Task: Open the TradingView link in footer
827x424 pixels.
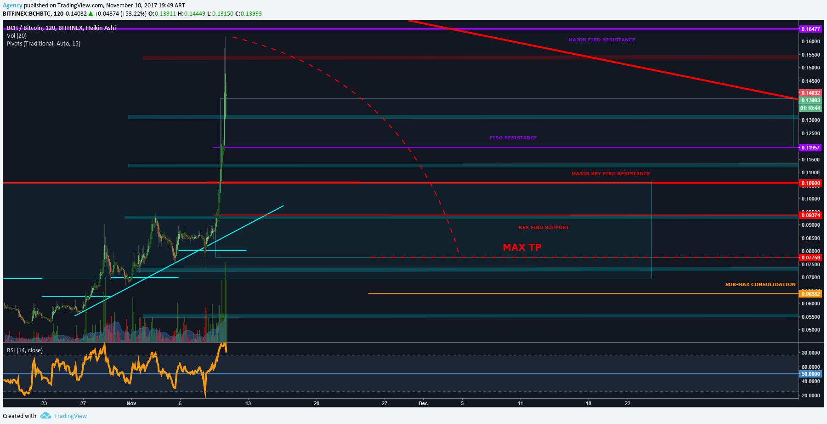Action: coord(70,416)
